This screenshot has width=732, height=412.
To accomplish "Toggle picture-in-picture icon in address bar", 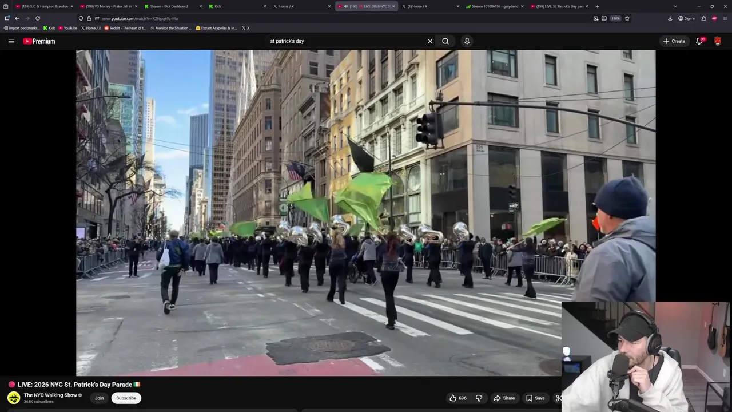I will point(596,18).
